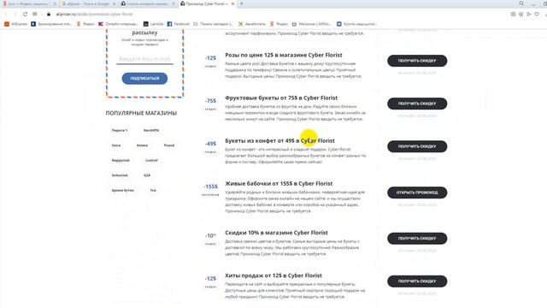Open the Хиты продаж от 12$ title
The height and width of the screenshot is (308, 547).
click(x=273, y=275)
